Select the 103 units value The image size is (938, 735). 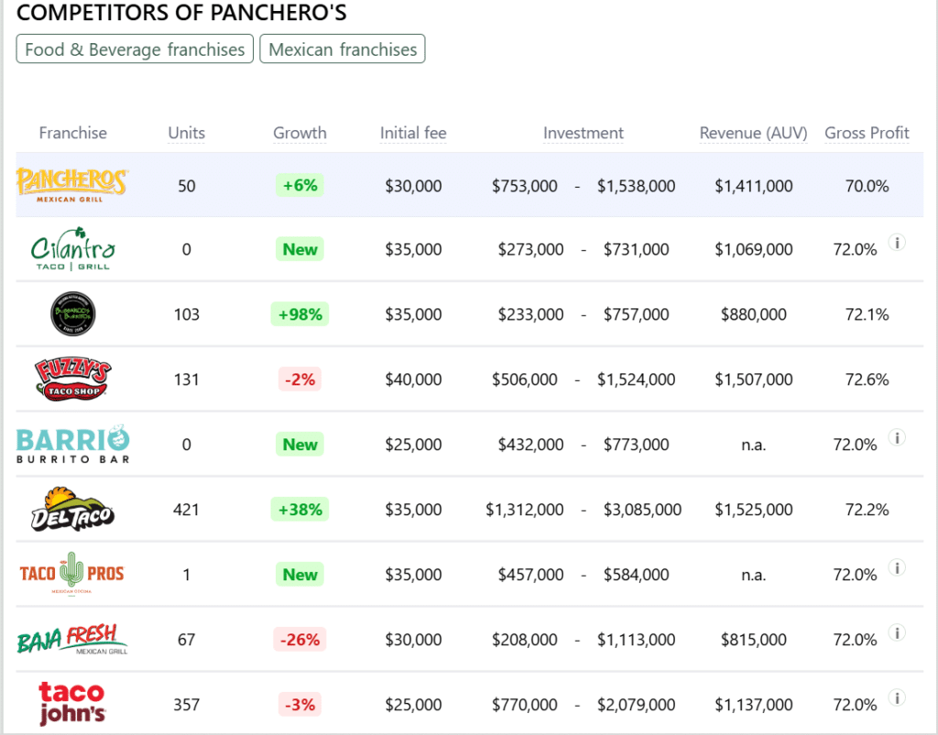186,314
